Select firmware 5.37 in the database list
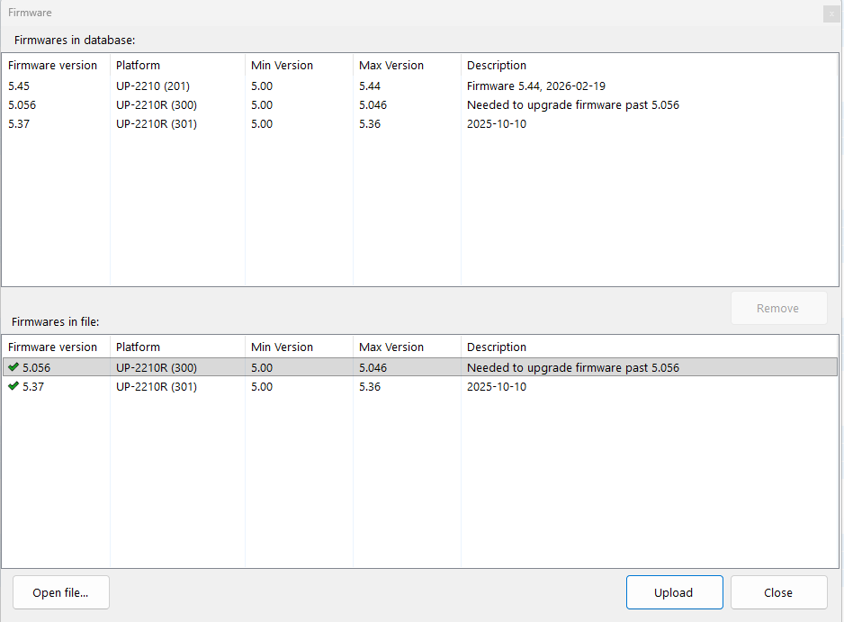Image resolution: width=844 pixels, height=622 pixels. 19,124
